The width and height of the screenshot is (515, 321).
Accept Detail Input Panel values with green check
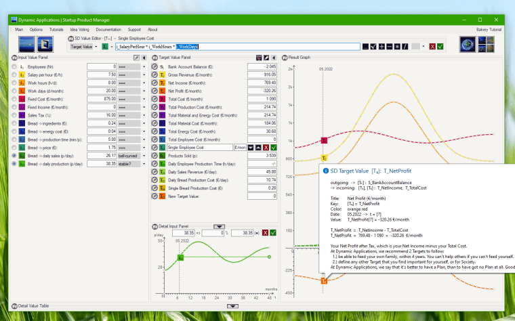pos(273,233)
